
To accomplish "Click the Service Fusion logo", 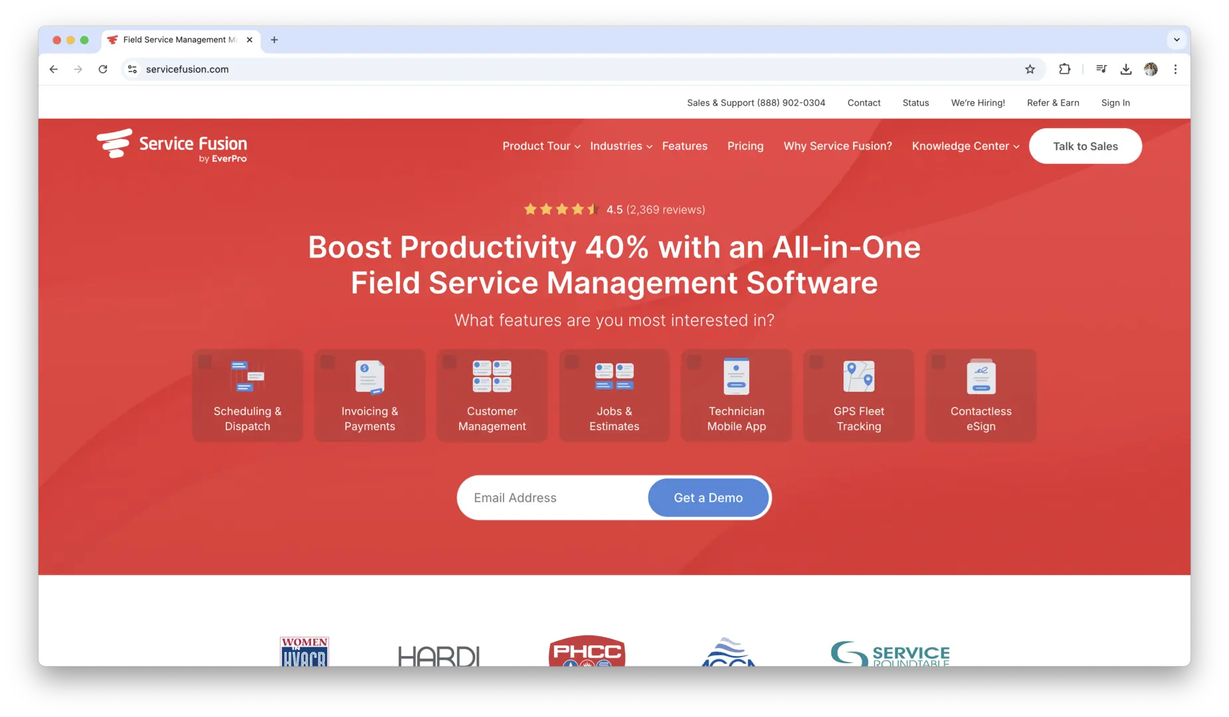I will pyautogui.click(x=172, y=145).
